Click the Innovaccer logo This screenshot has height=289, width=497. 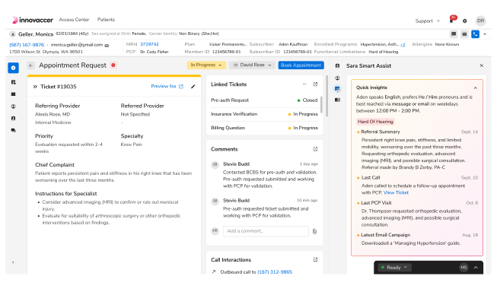(x=33, y=20)
